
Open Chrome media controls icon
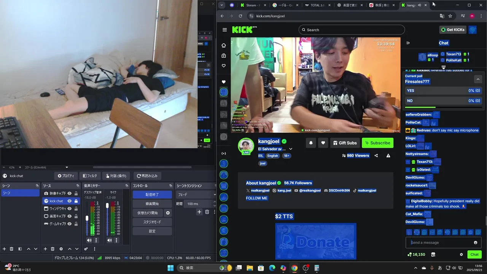463,16
